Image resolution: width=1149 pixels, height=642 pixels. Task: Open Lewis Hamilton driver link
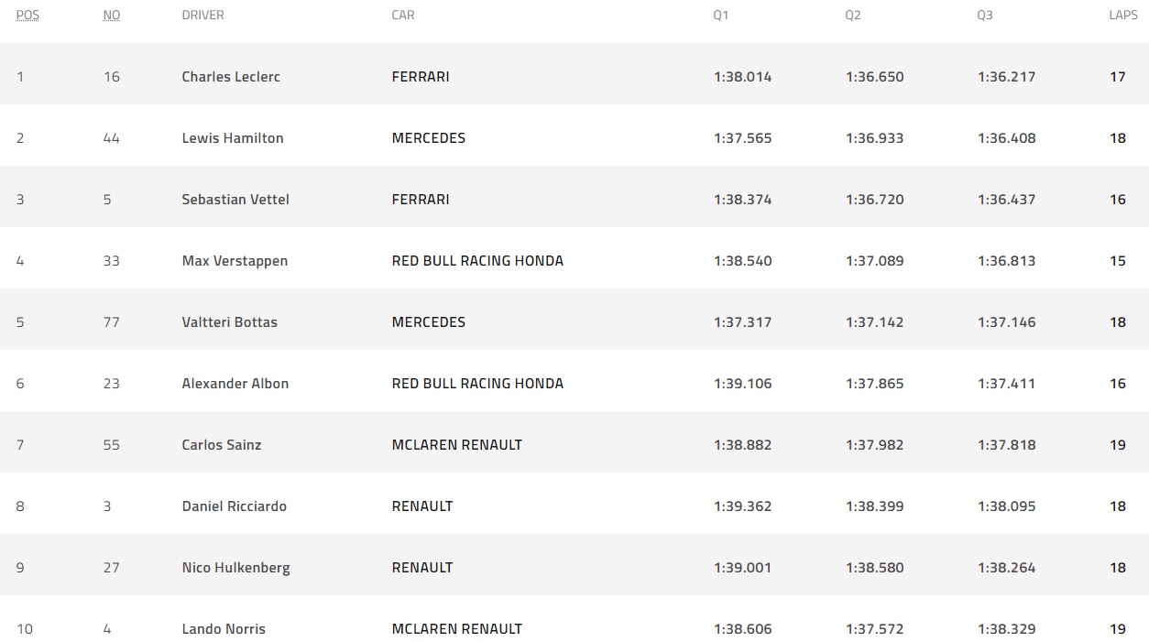233,138
